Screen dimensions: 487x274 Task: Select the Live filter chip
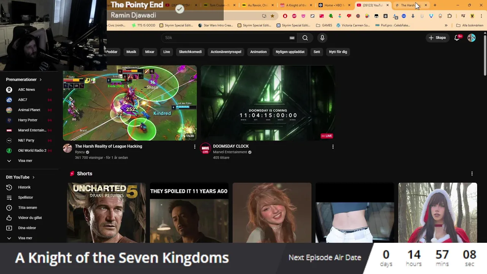click(x=167, y=52)
